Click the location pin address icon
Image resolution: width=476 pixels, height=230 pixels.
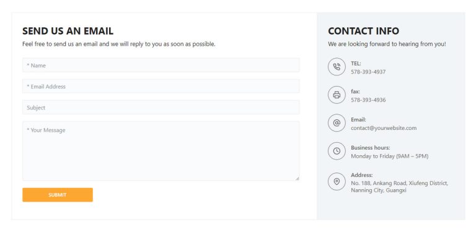click(x=337, y=182)
